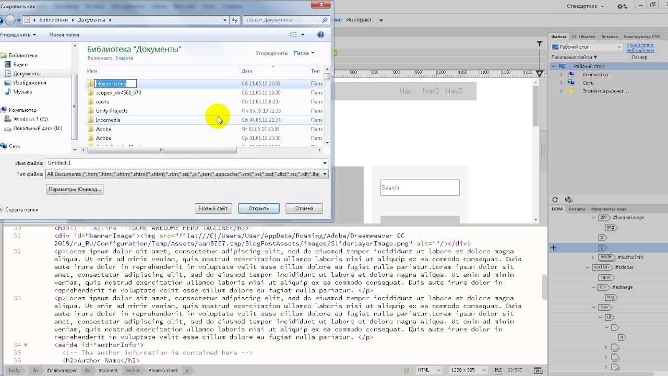Switch to the Конструктор CSS tab
The height and width of the screenshot is (376, 668).
coord(642,37)
